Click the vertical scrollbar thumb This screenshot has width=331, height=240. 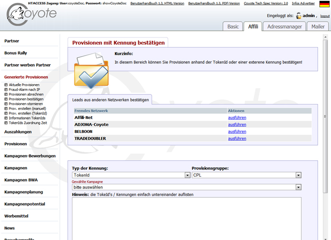[325, 116]
